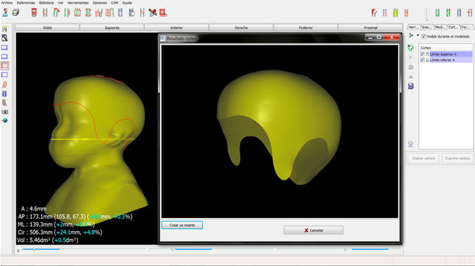475x266 pixels.
Task: Switch to the Izquierda view
Action: 112,28
